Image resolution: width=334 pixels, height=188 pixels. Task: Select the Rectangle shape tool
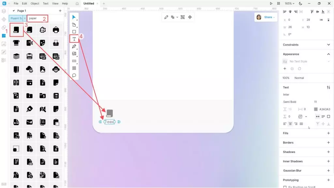pos(74,32)
